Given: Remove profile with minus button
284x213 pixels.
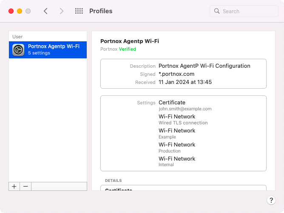Looking at the screenshot, I should pos(26,186).
